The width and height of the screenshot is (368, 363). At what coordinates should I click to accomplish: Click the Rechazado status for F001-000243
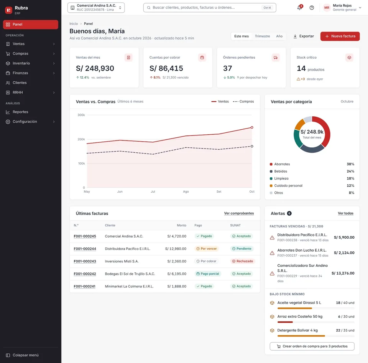(x=243, y=261)
